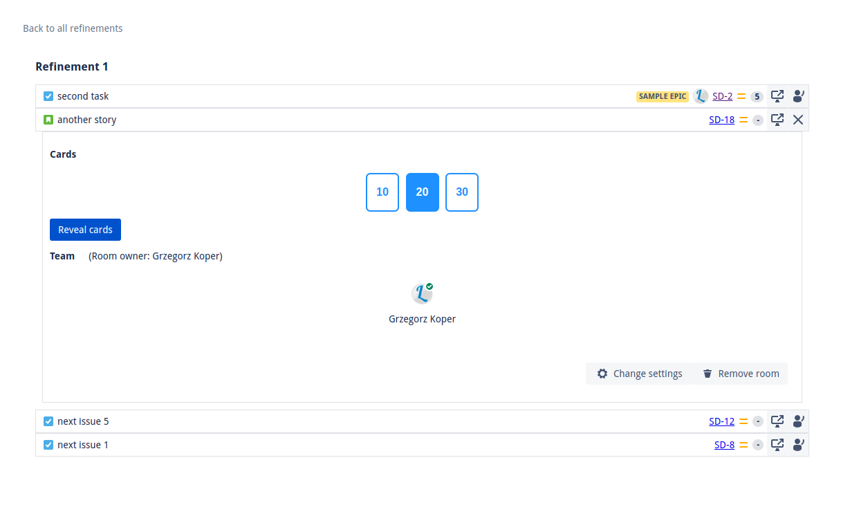Viewport: 850px width, 532px height.
Task: Open the second task row in a new window
Action: 777,96
